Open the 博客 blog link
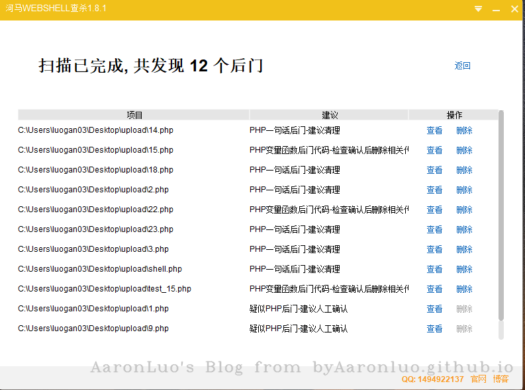This screenshot has width=525, height=390. point(501,379)
